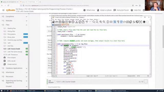Click the Zoom In icon
The image size is (164, 92).
(101, 22)
